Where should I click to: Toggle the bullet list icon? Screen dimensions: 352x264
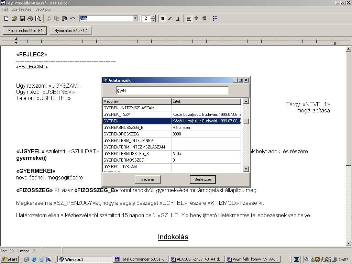215,19
